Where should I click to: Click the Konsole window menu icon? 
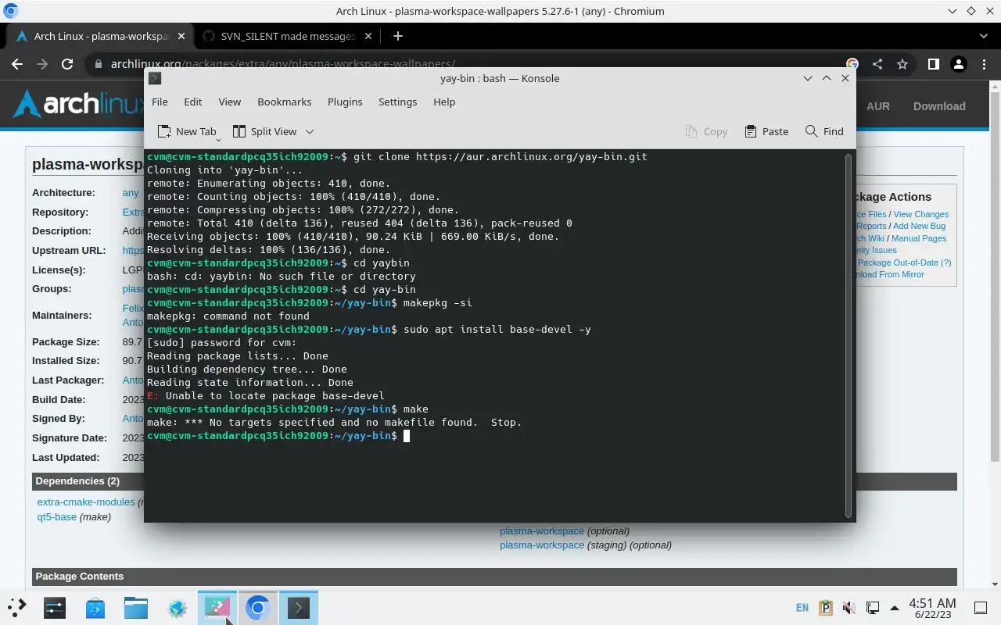coord(155,78)
